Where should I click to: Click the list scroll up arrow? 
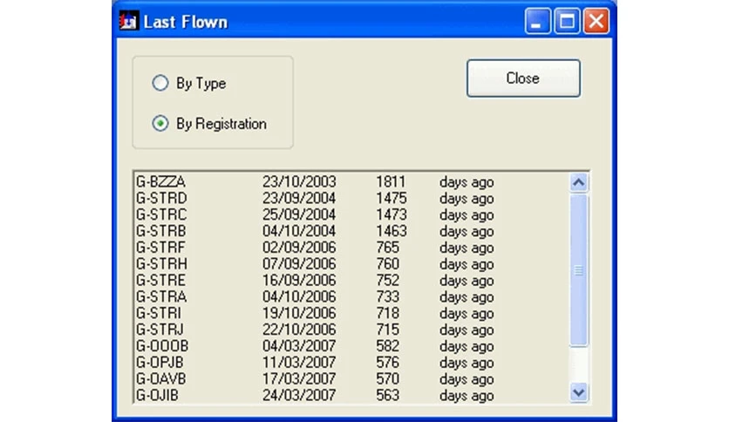pos(578,182)
